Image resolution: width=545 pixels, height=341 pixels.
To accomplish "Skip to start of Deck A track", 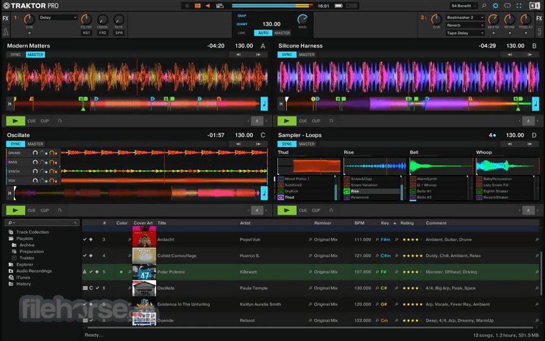I will pos(9,104).
